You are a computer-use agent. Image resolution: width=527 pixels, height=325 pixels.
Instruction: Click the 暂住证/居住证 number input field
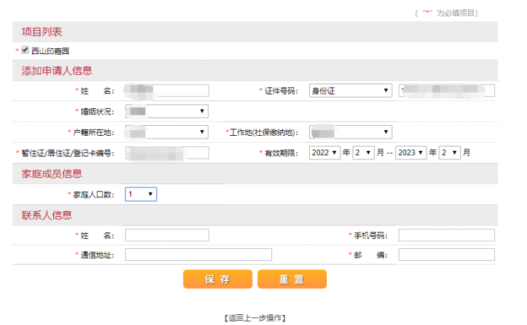167,153
